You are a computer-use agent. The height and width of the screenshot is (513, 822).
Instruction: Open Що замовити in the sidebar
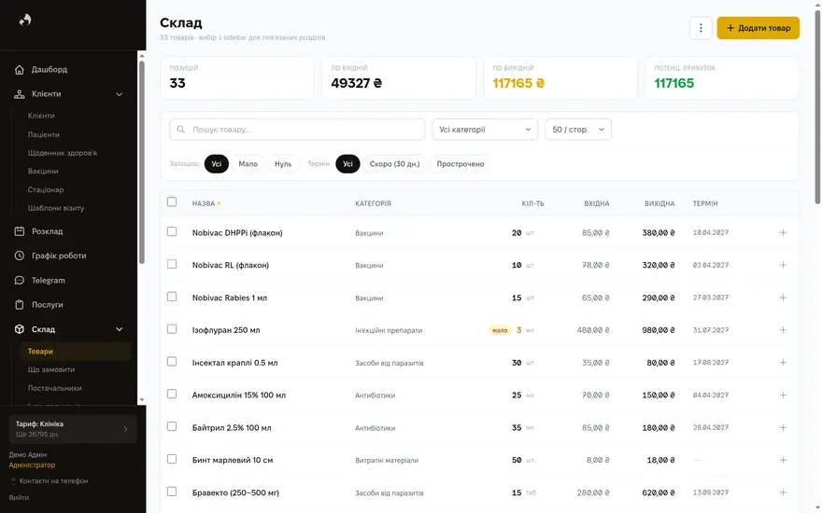(x=51, y=369)
